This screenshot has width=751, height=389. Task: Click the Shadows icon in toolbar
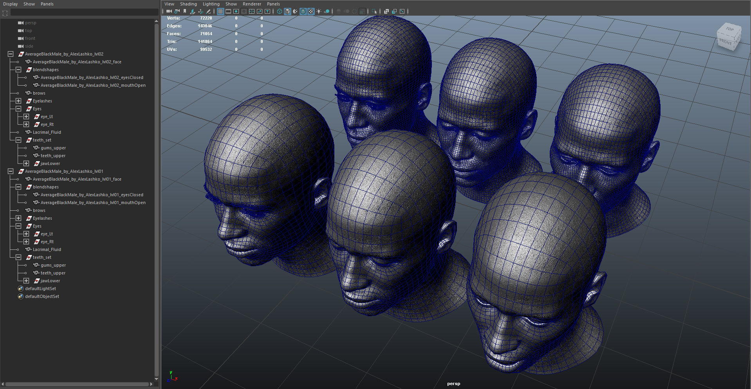327,11
